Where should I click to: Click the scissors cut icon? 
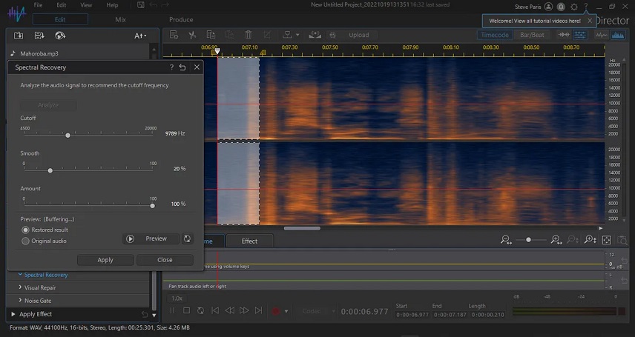point(192,35)
